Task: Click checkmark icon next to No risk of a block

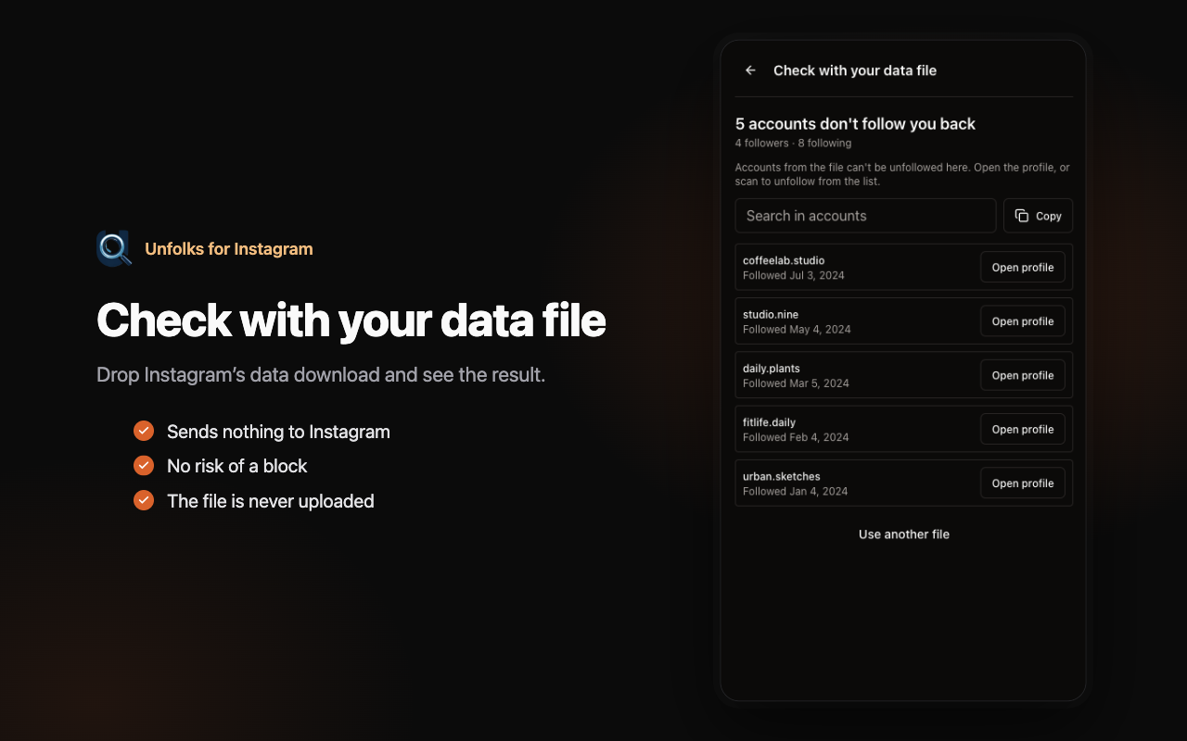Action: pos(144,465)
